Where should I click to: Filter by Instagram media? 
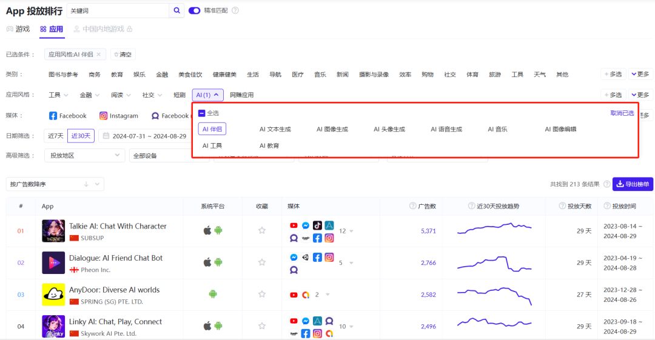coord(119,116)
